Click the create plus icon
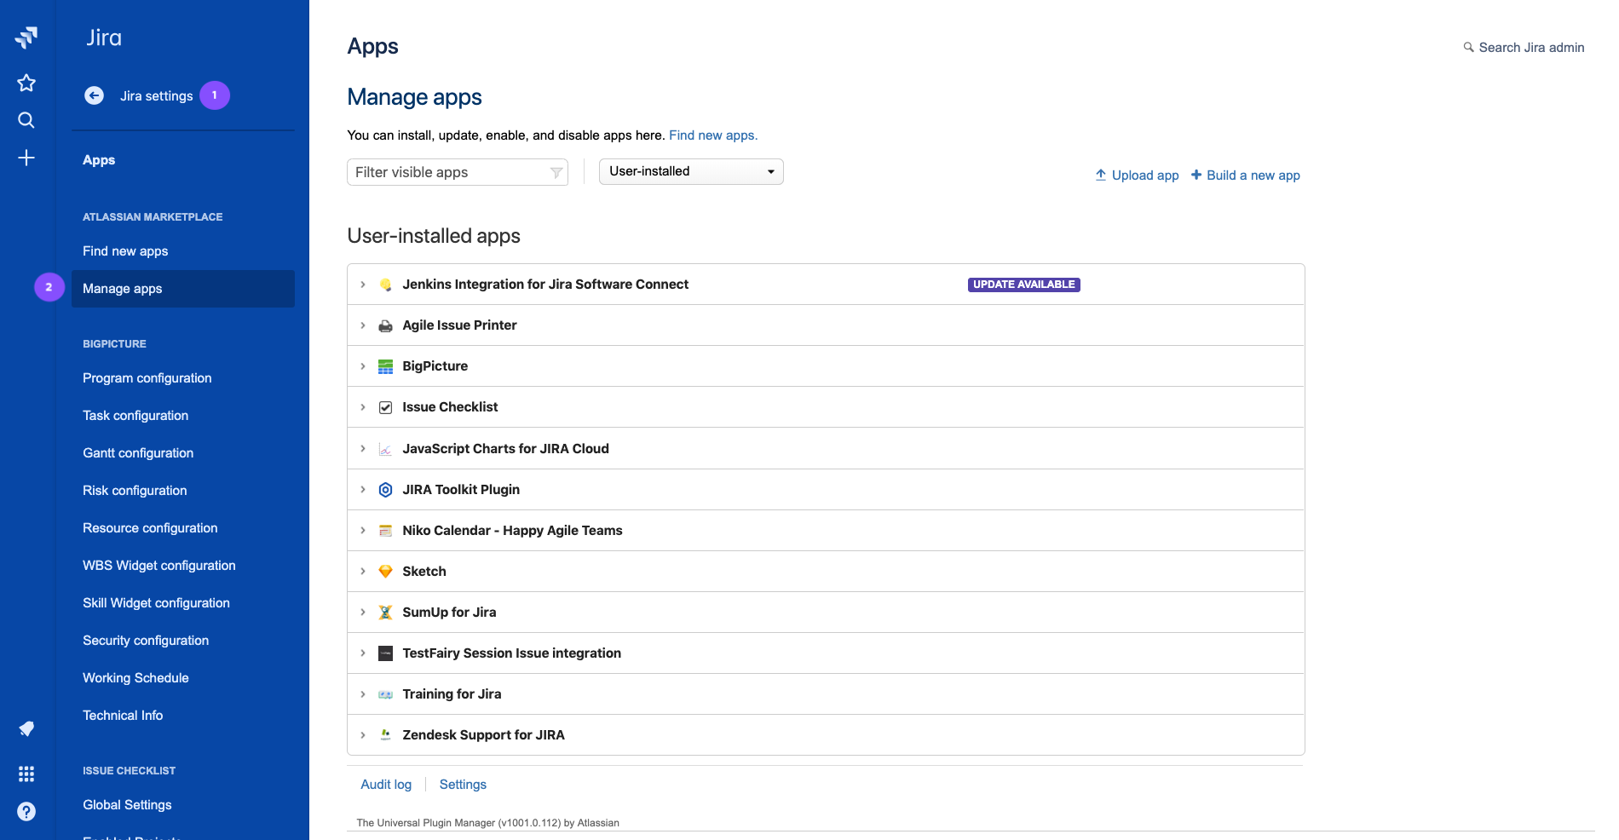This screenshot has width=1619, height=840. 26,158
